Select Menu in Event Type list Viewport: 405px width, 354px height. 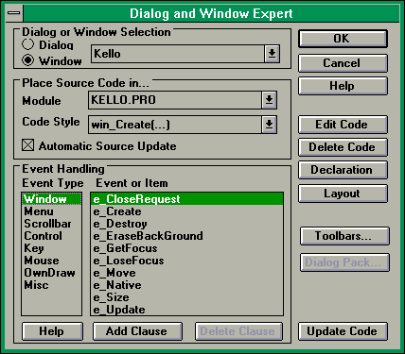51,211
